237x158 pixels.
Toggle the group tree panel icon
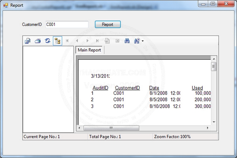[x=57, y=41]
